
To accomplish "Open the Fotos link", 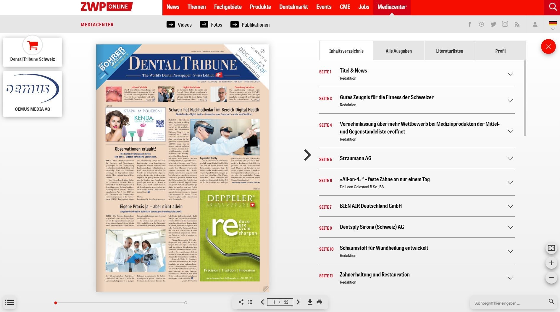I will 211,25.
